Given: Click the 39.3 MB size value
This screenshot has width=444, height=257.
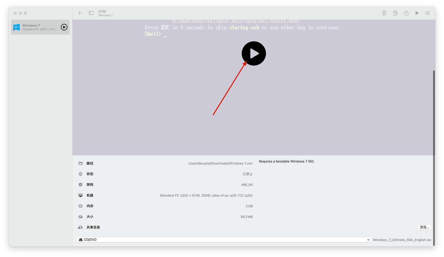Looking at the screenshot, I should [247, 217].
